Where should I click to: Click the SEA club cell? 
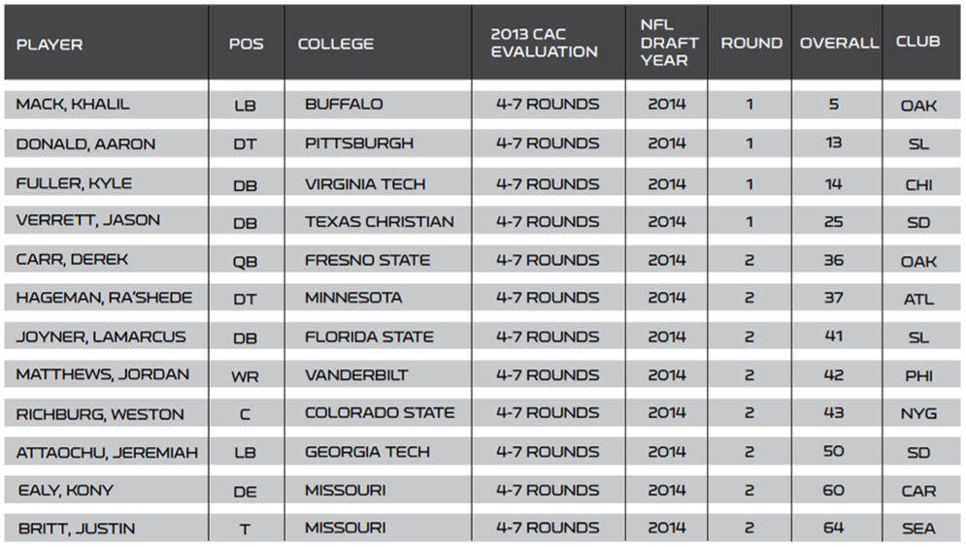pos(918,529)
